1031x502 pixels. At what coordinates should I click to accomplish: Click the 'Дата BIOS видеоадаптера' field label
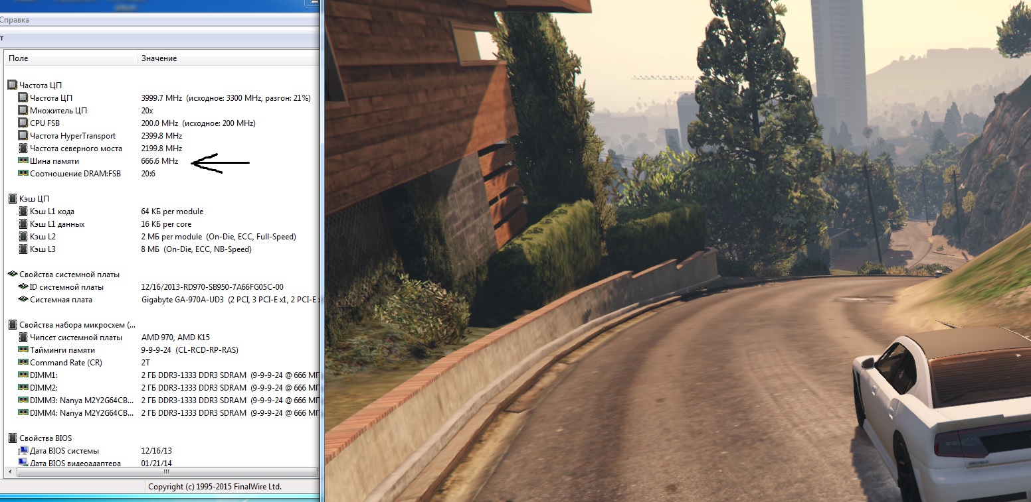(75, 463)
